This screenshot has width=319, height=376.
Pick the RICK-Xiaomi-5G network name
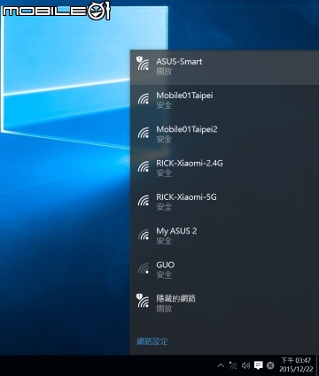click(186, 197)
